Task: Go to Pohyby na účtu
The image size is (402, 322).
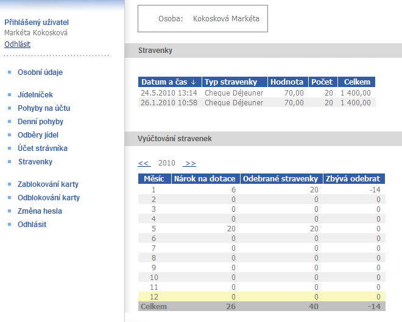Action: click(44, 108)
